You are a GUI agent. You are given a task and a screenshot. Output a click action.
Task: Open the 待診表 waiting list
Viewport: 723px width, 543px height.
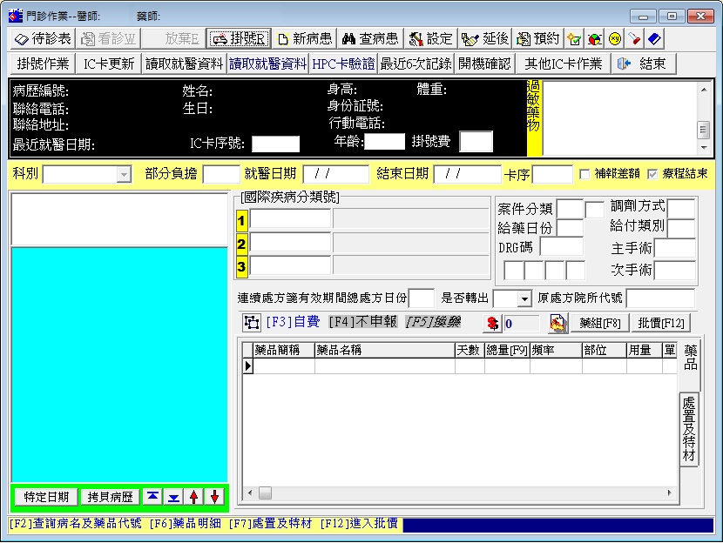(43, 39)
